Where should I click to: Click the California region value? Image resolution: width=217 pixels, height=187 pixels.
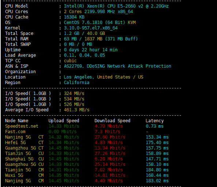(76, 83)
